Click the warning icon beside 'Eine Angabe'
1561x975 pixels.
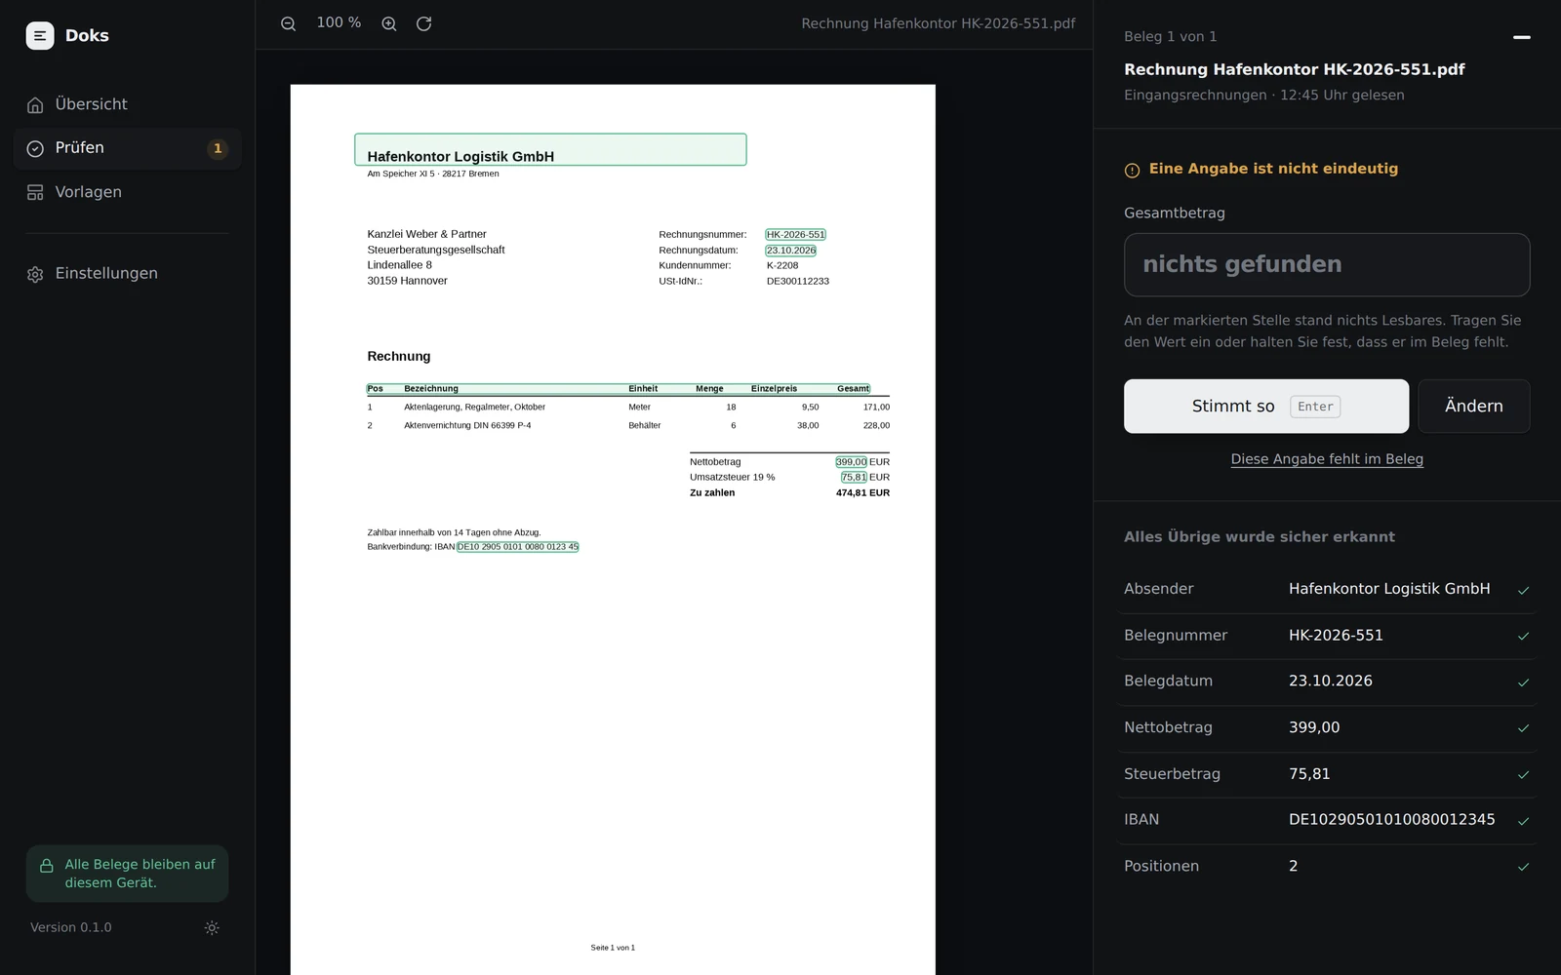(1132, 171)
